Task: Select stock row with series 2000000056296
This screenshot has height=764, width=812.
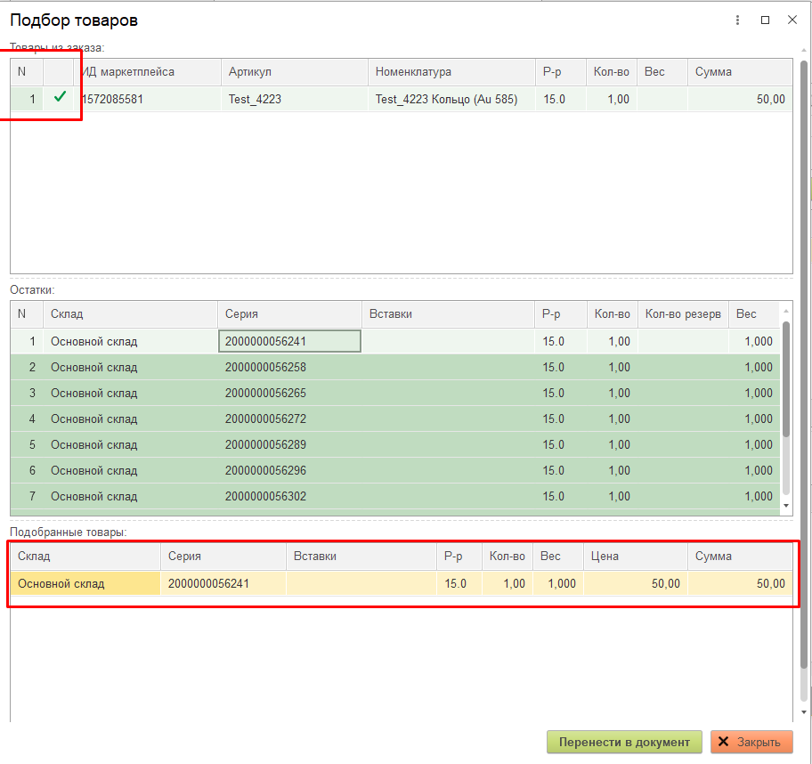Action: pos(395,471)
